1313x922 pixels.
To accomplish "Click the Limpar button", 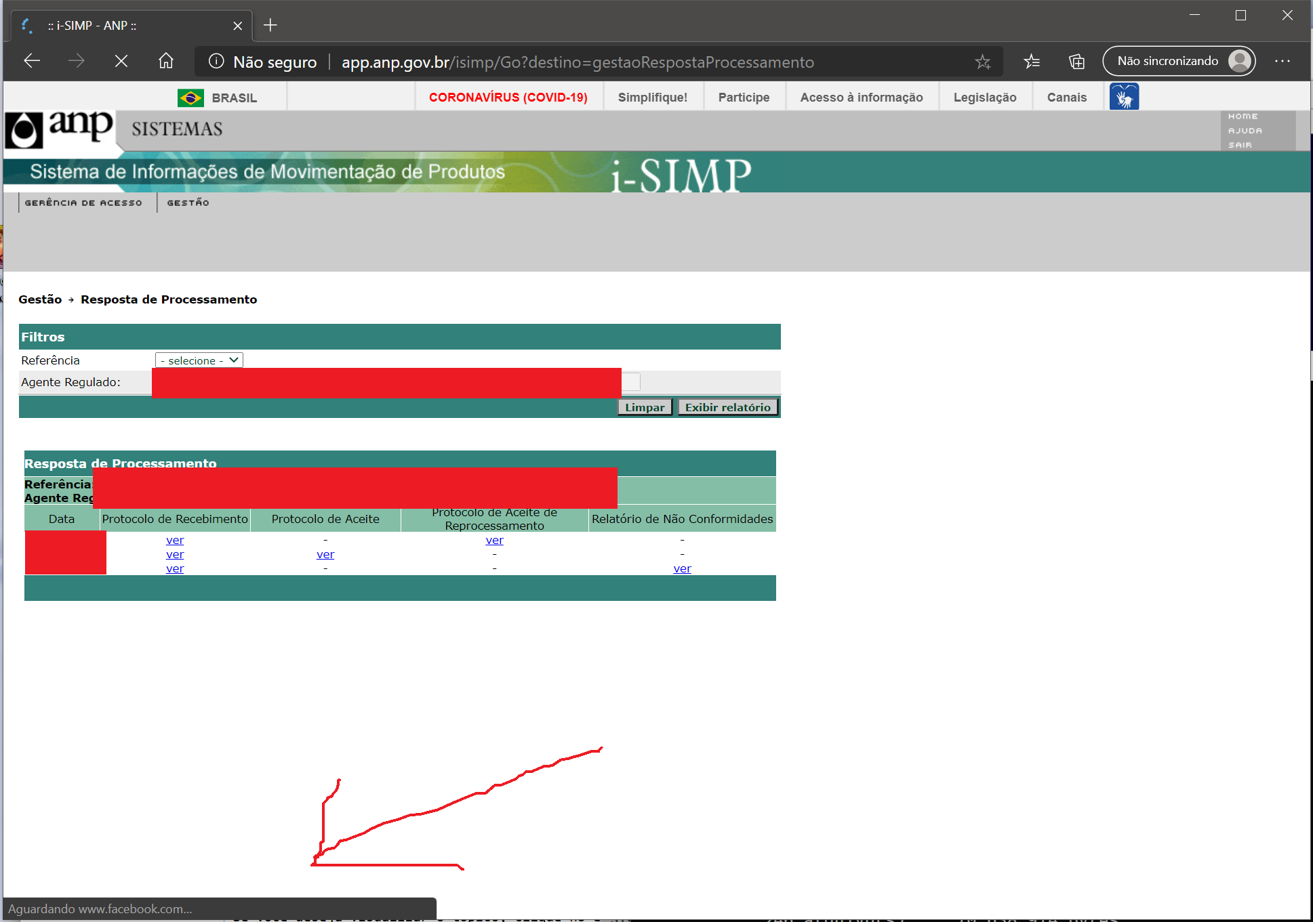I will [644, 407].
